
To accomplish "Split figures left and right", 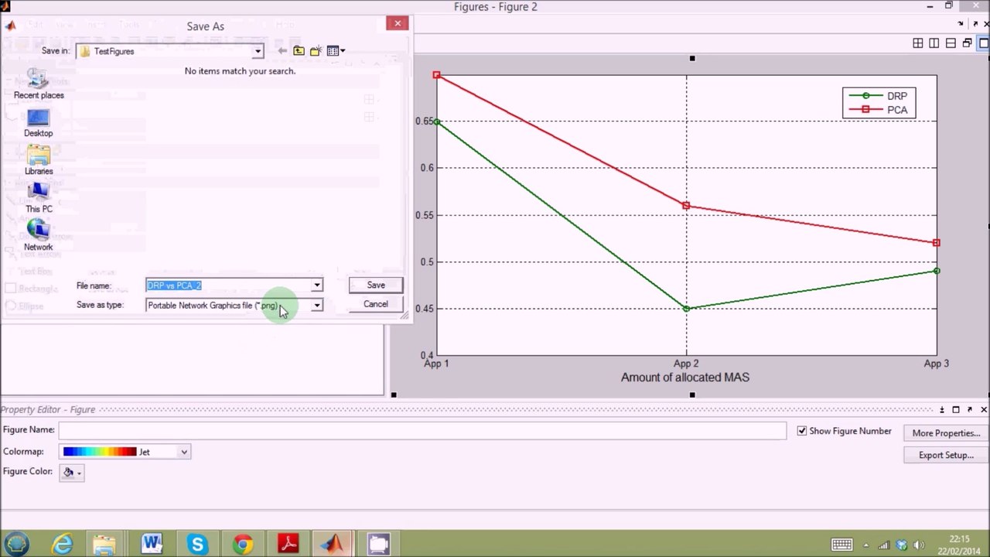I will click(x=934, y=43).
